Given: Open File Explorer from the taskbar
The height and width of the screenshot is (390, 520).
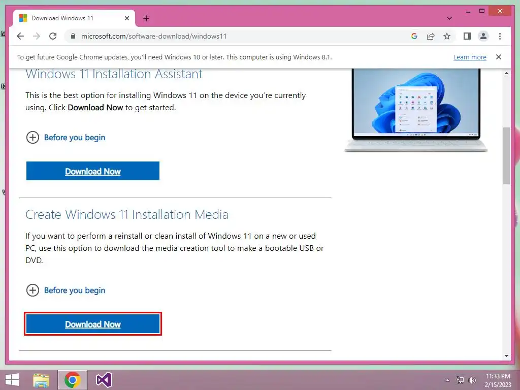Looking at the screenshot, I should click(x=41, y=380).
